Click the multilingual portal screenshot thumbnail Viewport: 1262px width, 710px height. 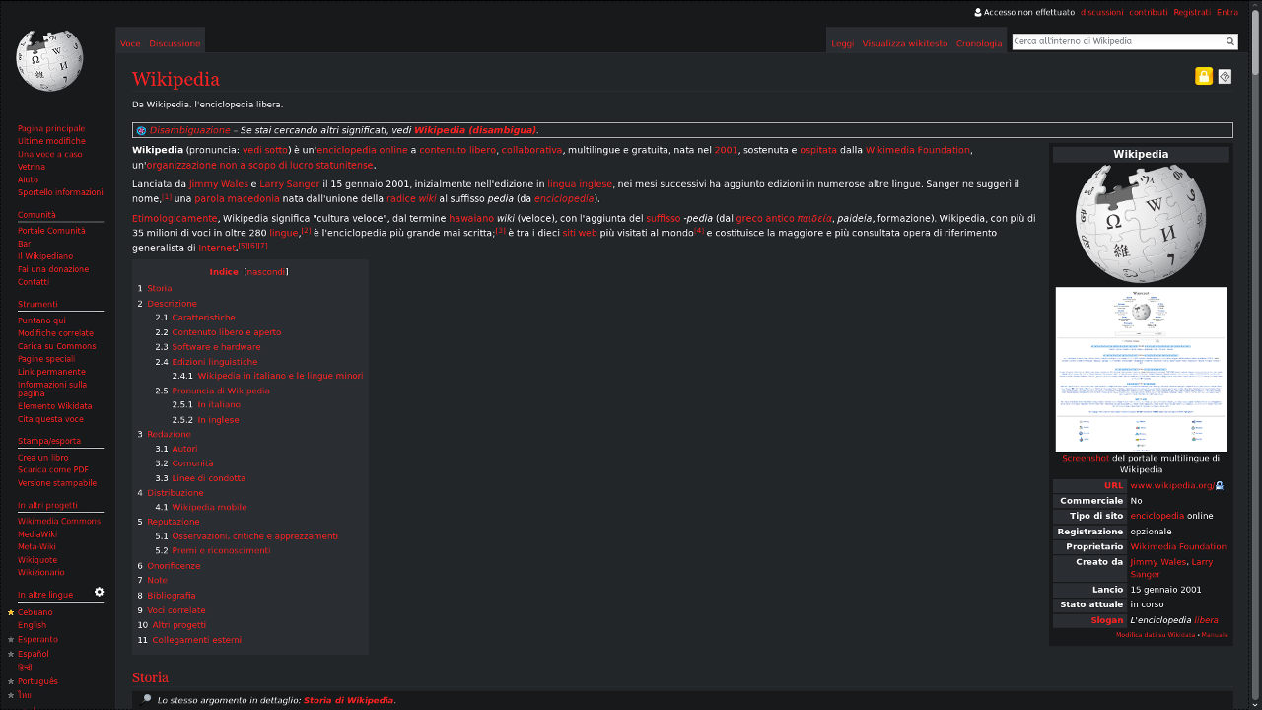click(x=1140, y=368)
